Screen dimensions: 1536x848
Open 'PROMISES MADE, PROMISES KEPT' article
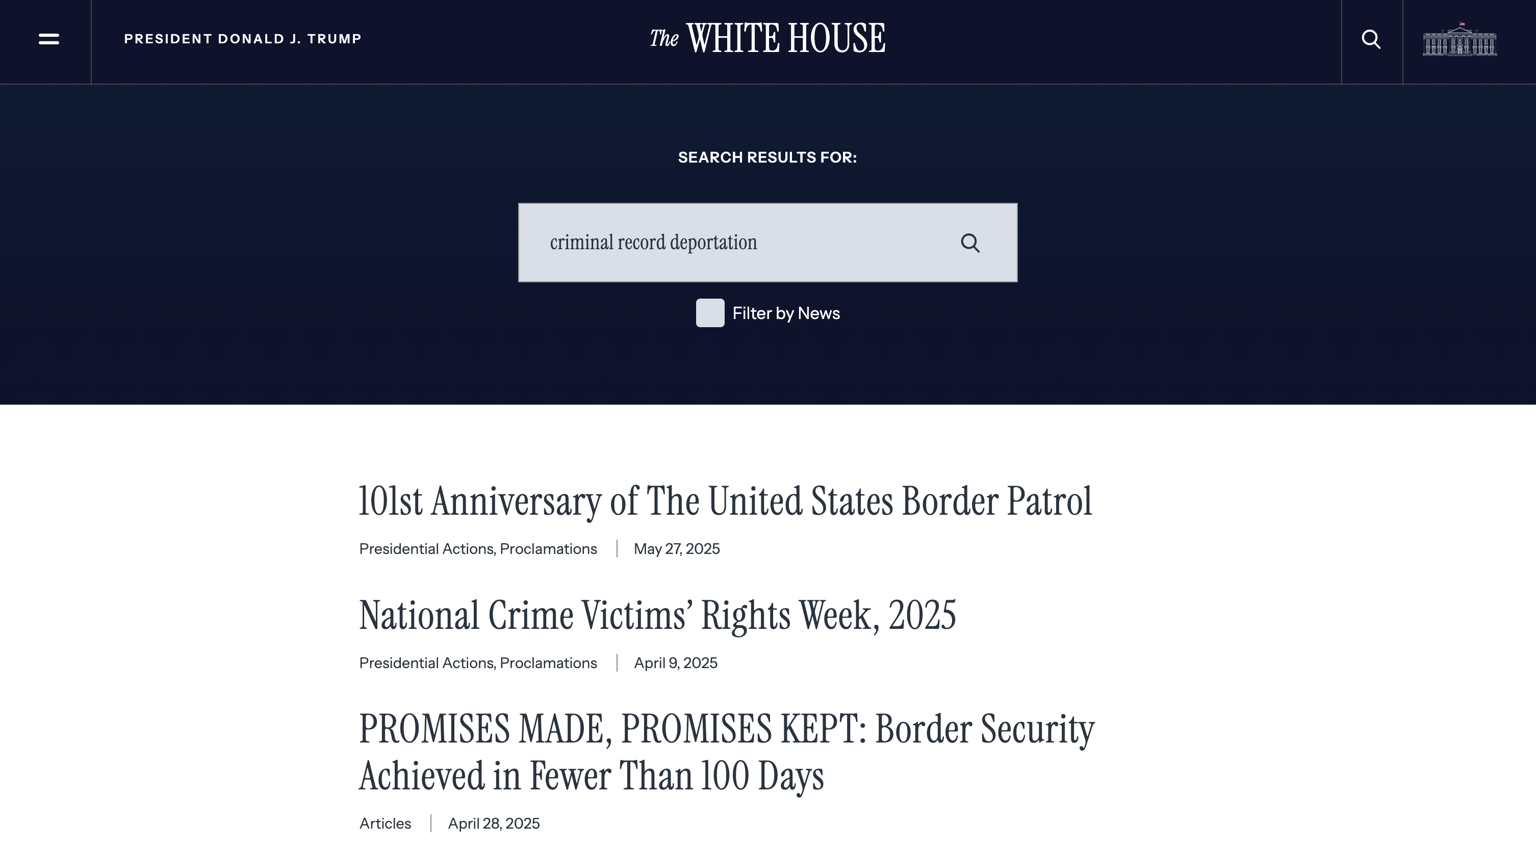click(x=726, y=752)
